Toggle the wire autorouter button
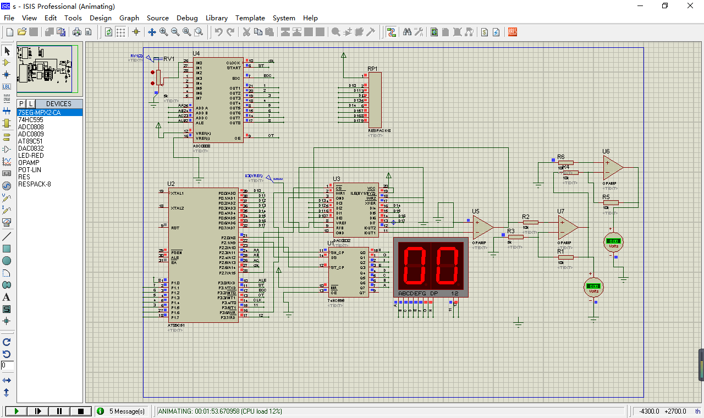 pyautogui.click(x=391, y=32)
